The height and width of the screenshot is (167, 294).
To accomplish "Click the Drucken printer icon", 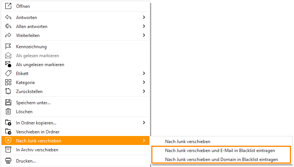I will [8, 161].
